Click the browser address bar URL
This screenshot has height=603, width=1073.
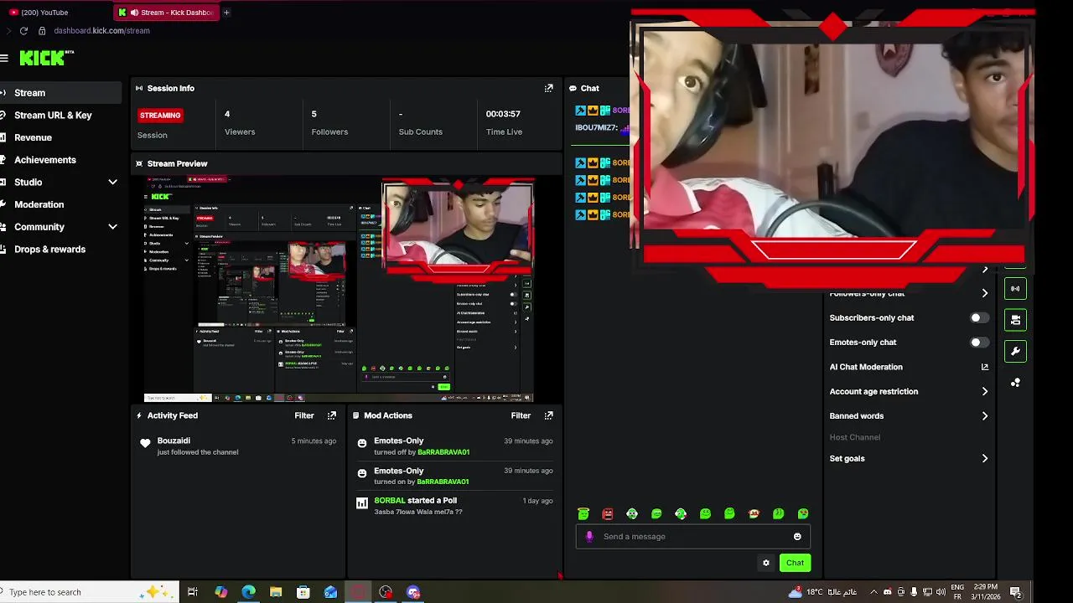pos(101,31)
